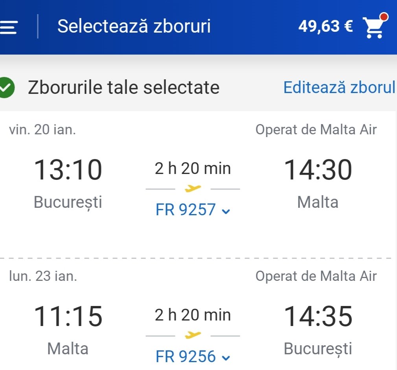Expand flight FR 9257 details
Viewport: 397px width, 370px height.
[x=193, y=210]
